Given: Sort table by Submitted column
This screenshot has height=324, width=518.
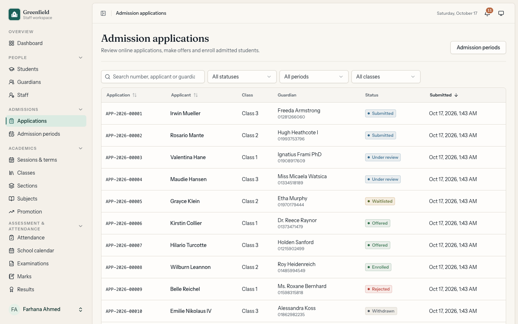Looking at the screenshot, I should pyautogui.click(x=444, y=95).
